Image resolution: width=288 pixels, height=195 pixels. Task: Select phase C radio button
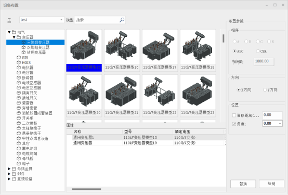[258, 42]
